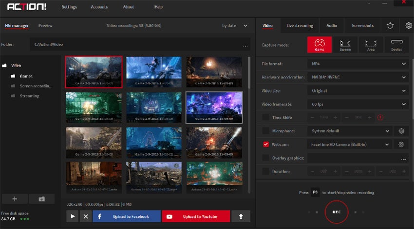The height and width of the screenshot is (229, 414).
Task: Enable the Microphone checkbox
Action: (x=265, y=131)
